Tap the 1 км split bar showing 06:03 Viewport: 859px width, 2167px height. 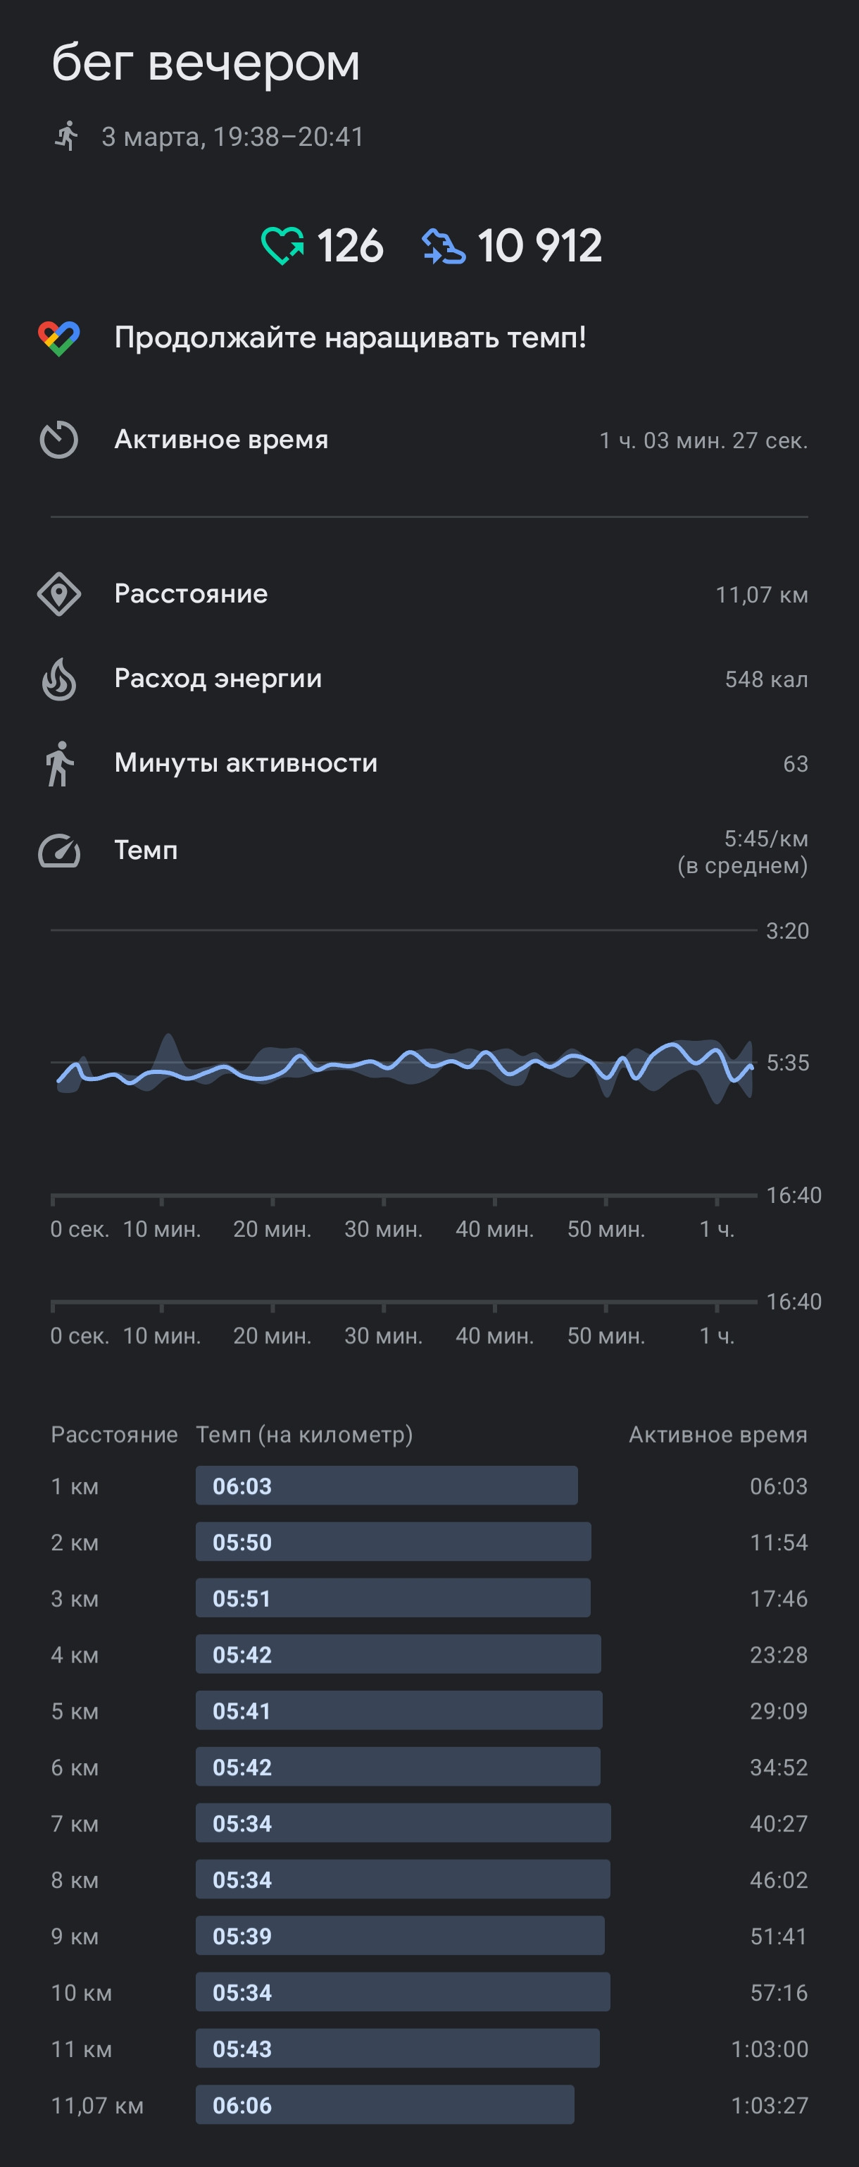(387, 1486)
